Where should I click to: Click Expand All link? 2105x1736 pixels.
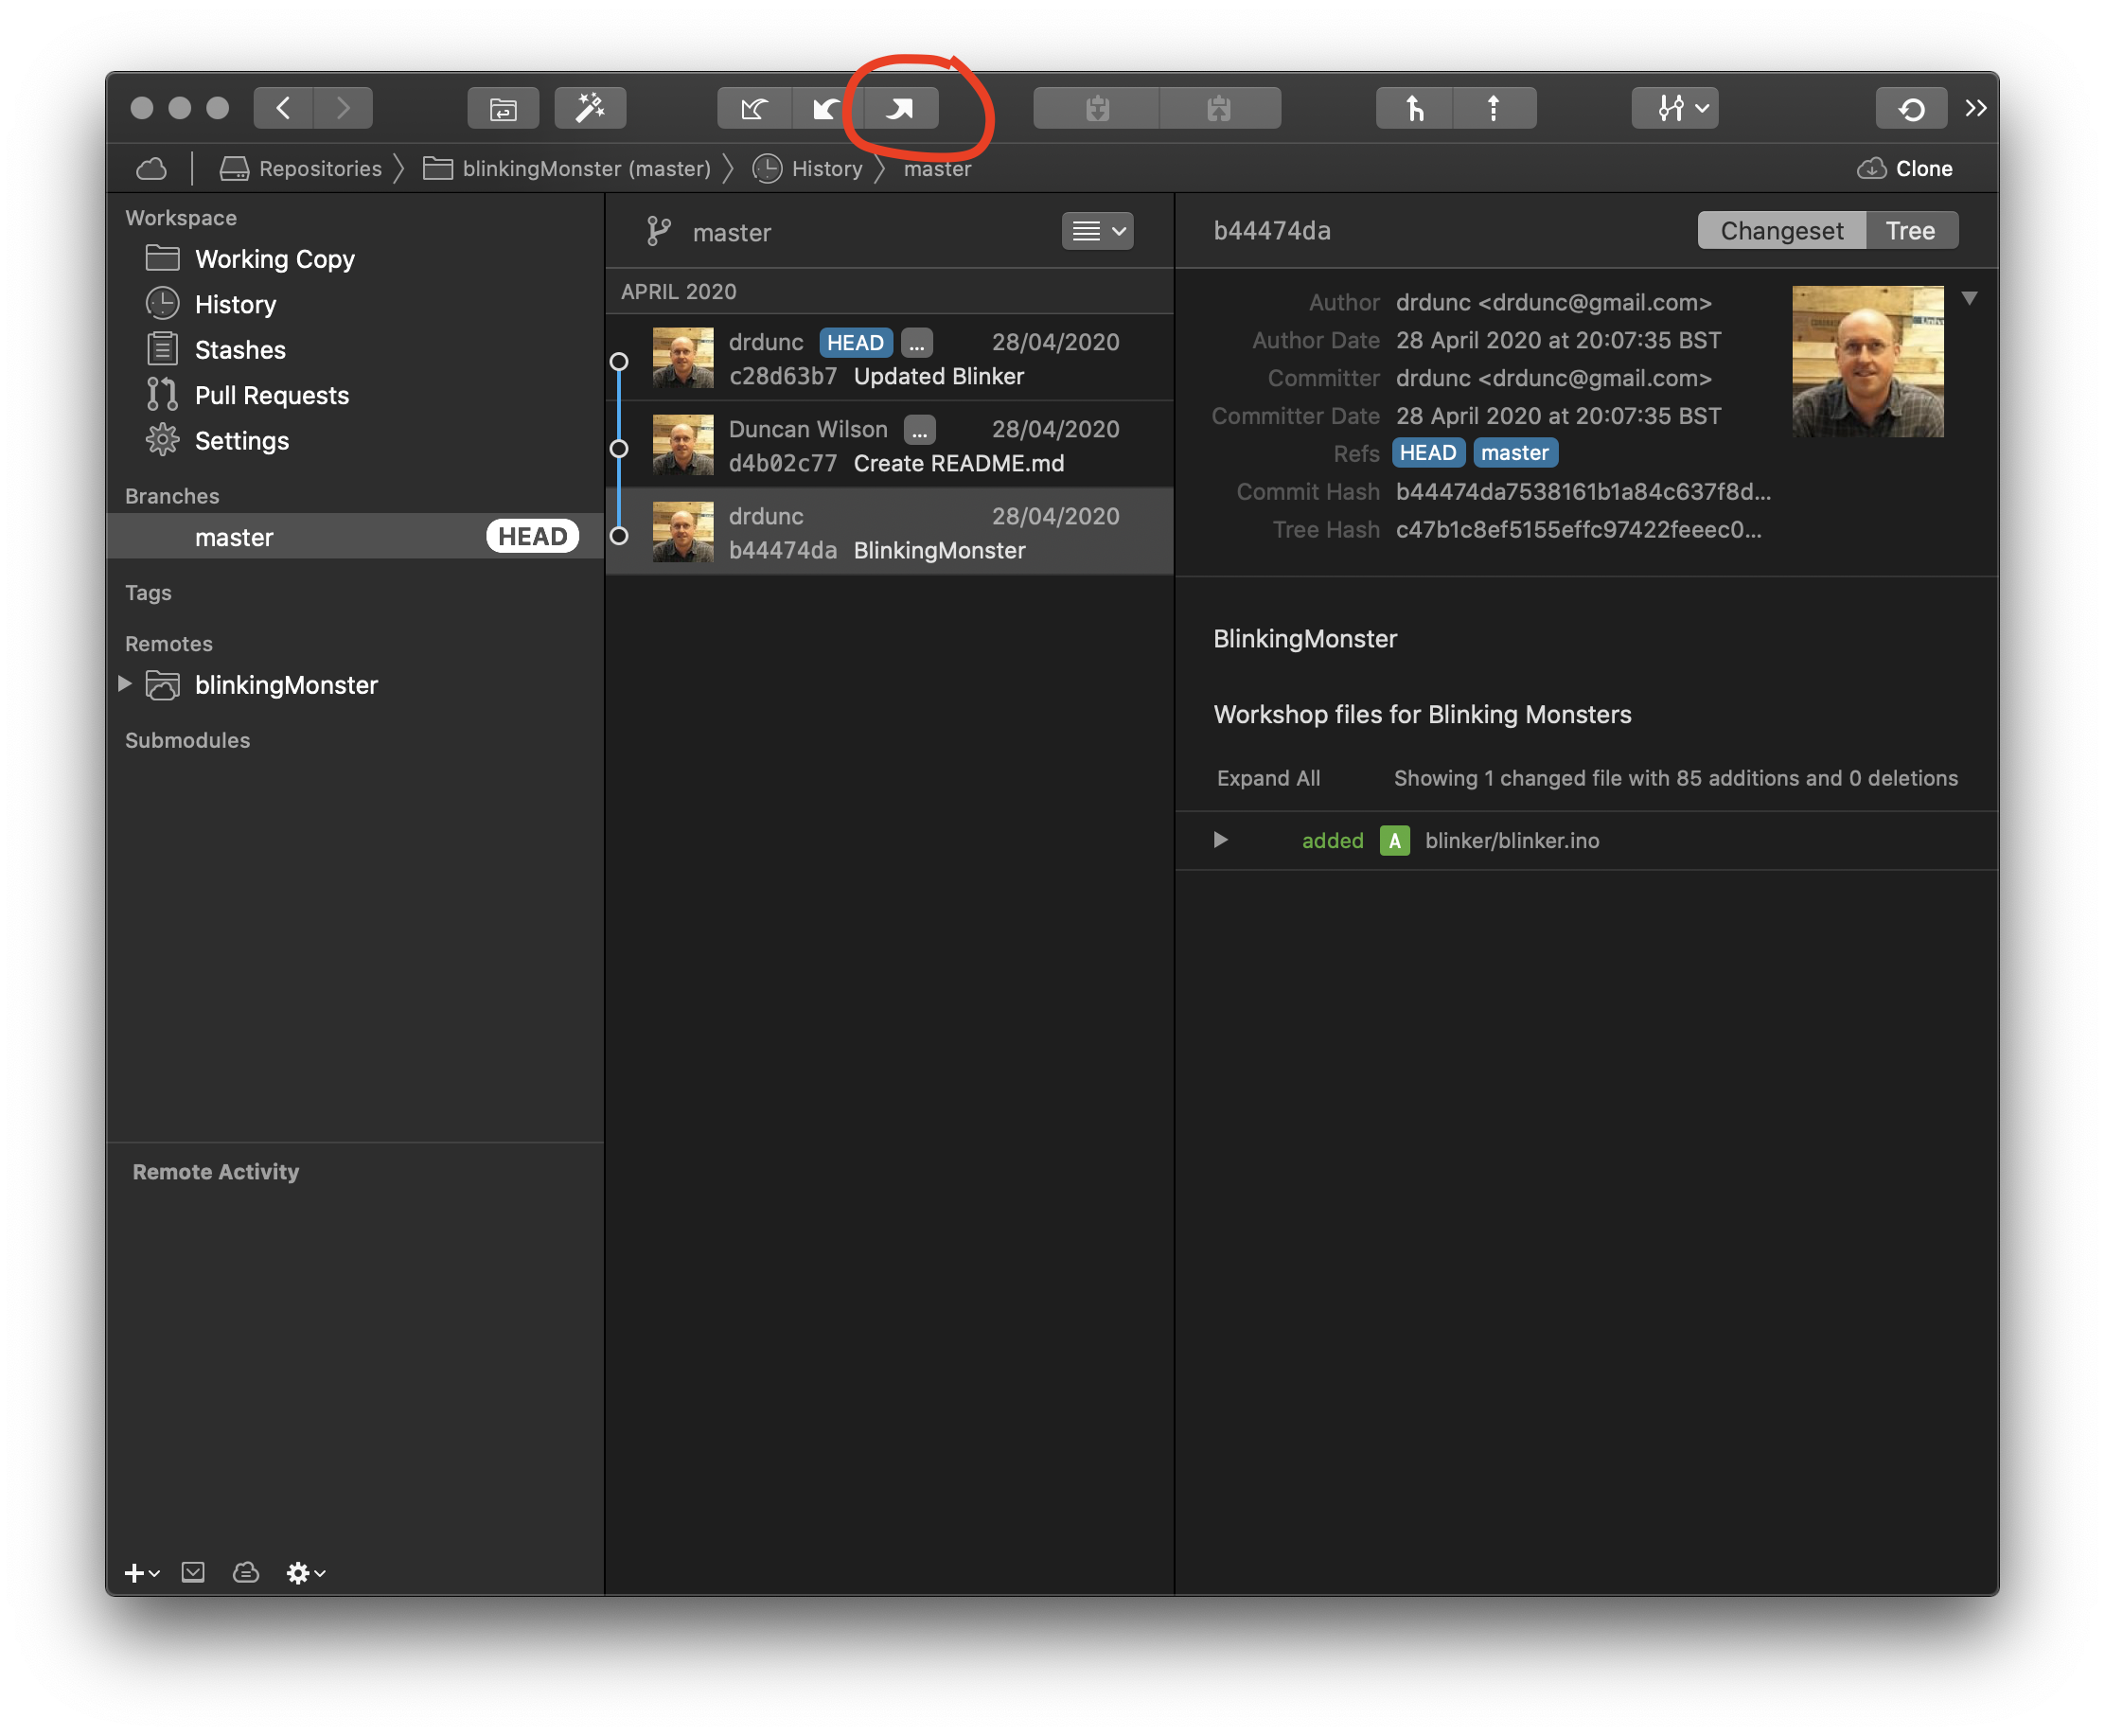(x=1268, y=778)
